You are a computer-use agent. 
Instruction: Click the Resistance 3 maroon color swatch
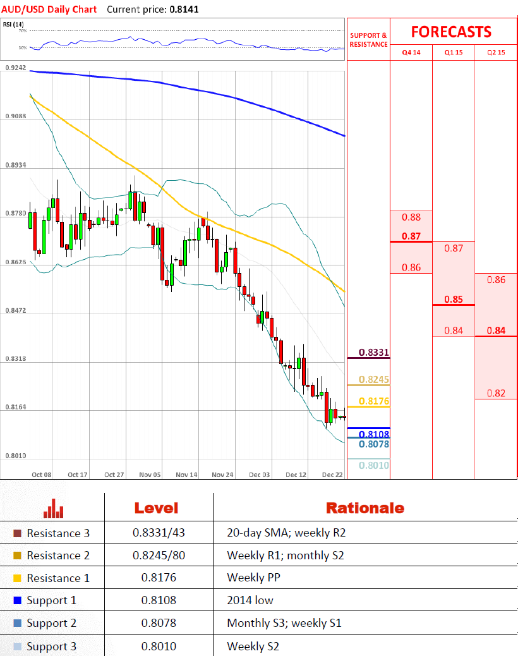tap(18, 533)
